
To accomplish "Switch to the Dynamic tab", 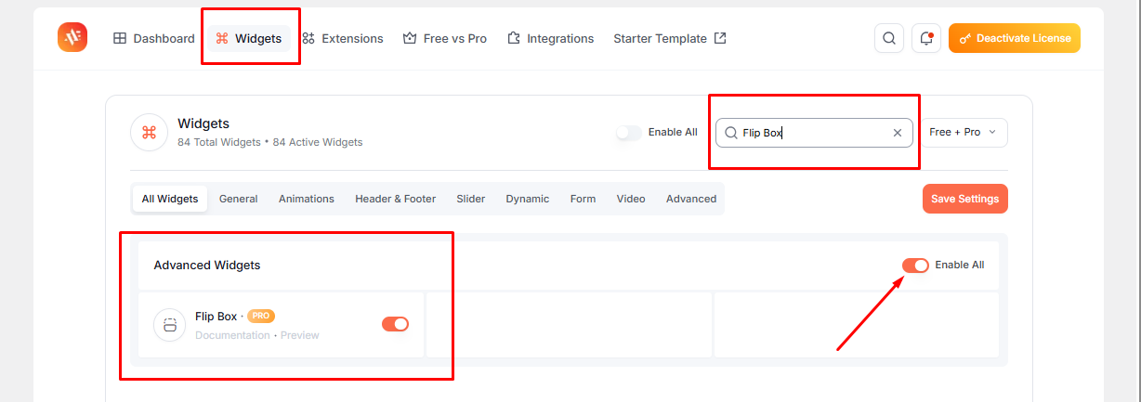I will coord(528,199).
